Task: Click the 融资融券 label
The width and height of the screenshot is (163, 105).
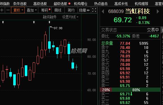Action: coord(50,17)
